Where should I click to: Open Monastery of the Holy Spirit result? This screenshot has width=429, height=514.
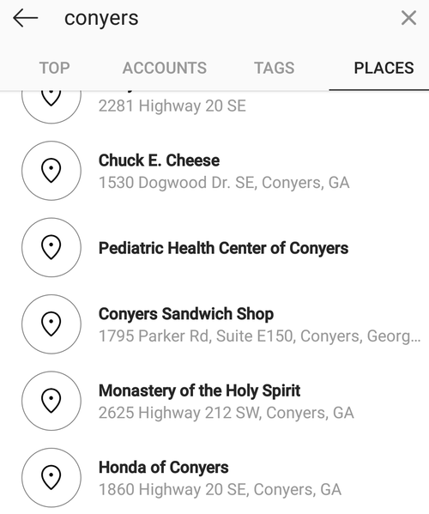tap(214, 401)
